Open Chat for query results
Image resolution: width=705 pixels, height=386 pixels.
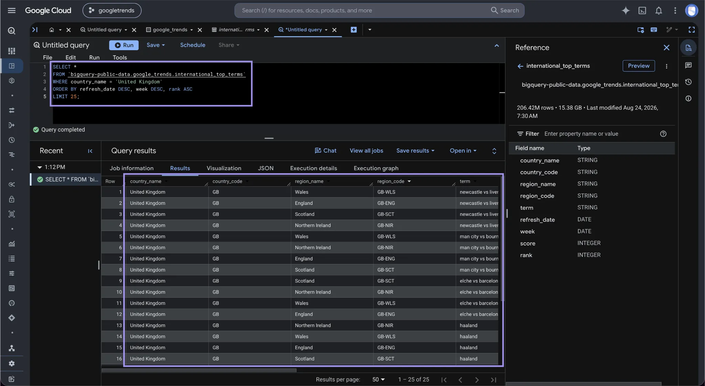(x=325, y=151)
